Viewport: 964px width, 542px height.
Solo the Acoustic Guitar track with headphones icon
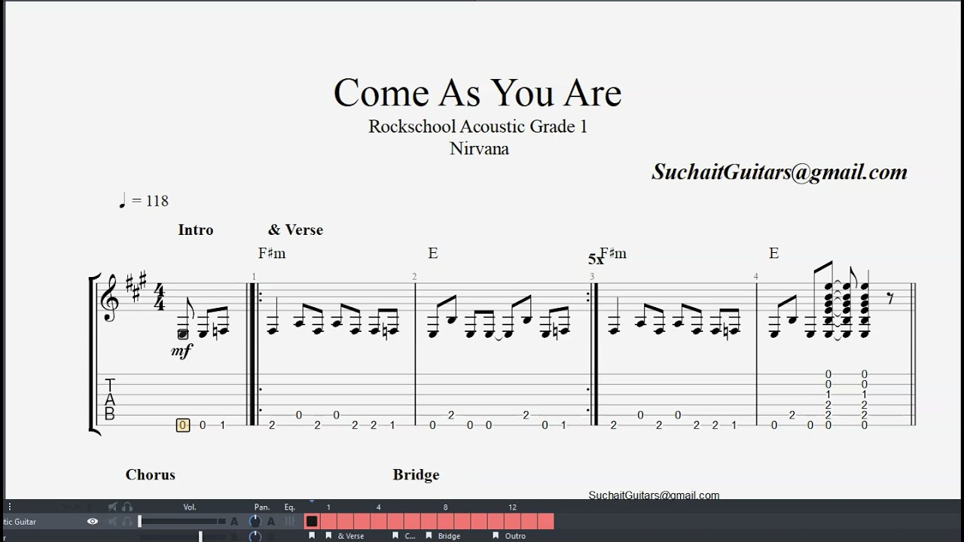(x=127, y=521)
